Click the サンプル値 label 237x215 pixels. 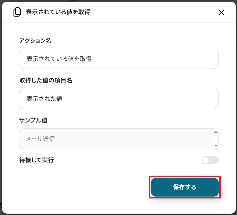(33, 120)
